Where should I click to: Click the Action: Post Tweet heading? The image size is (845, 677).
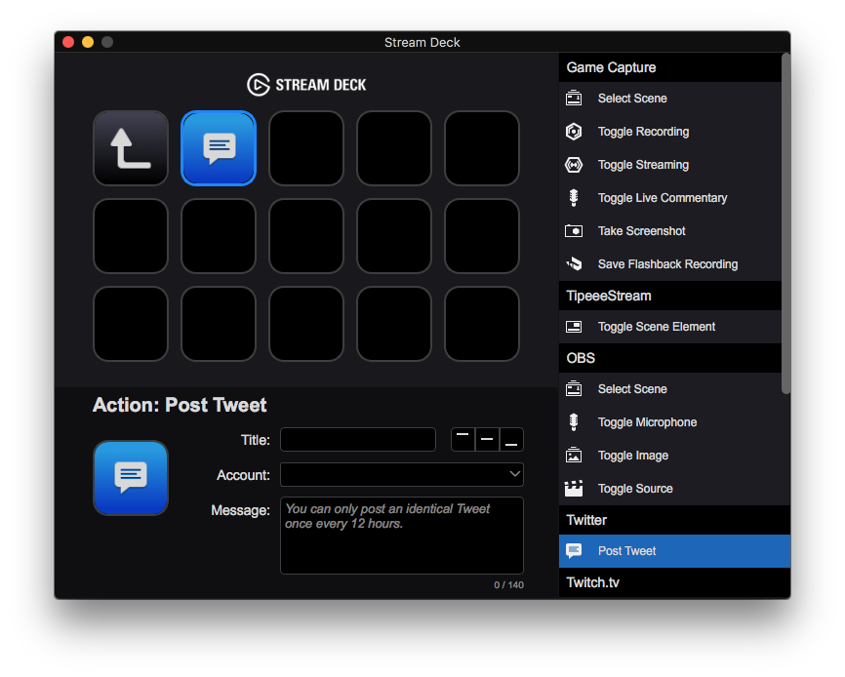click(x=180, y=405)
